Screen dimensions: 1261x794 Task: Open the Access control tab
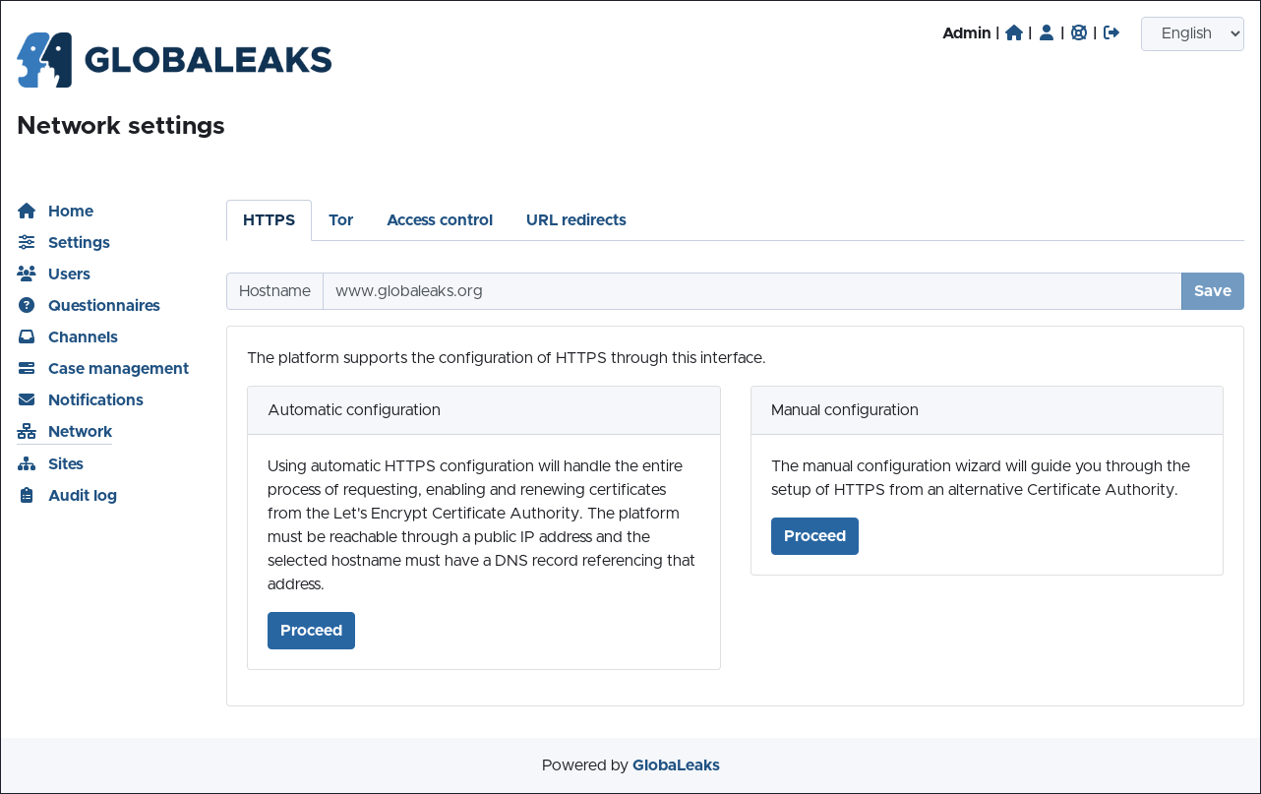[440, 219]
